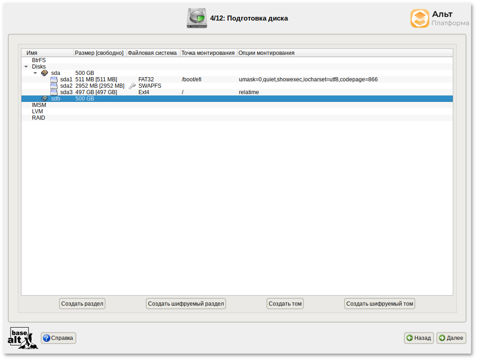Click the Размер [свободно] column header
The width and height of the screenshot is (477, 360).
(100, 53)
